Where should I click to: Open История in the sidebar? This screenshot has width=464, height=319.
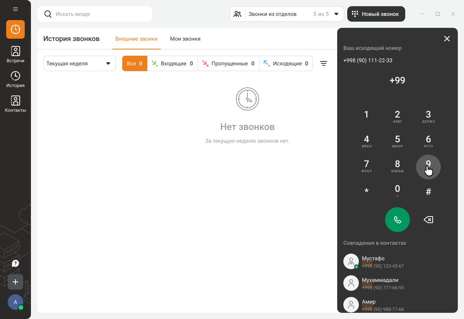tap(15, 79)
